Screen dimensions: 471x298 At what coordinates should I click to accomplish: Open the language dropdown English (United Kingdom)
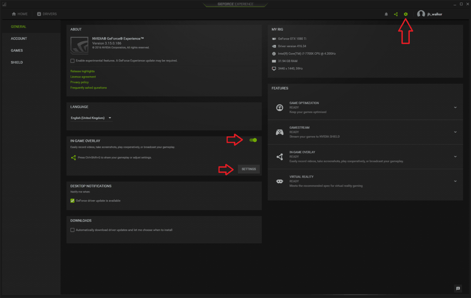[x=91, y=118]
